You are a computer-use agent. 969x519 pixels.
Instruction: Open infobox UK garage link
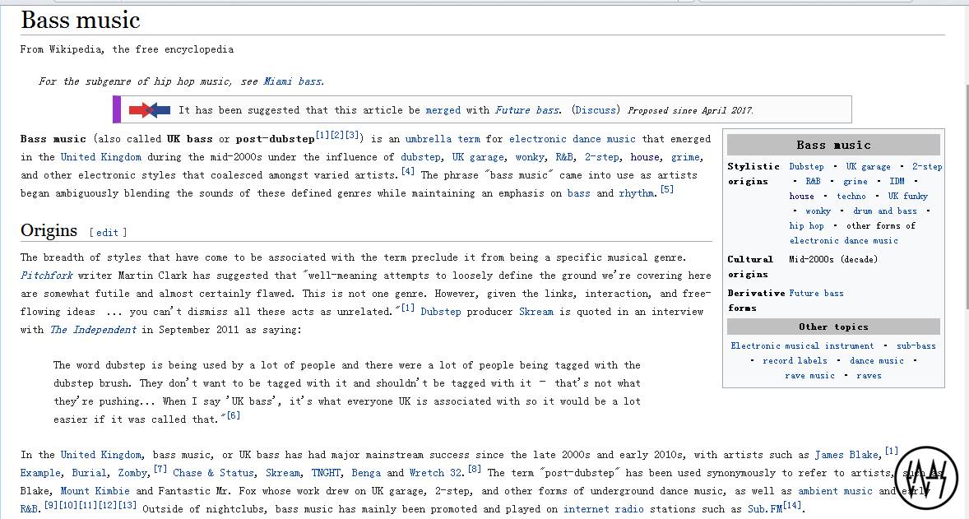click(869, 167)
